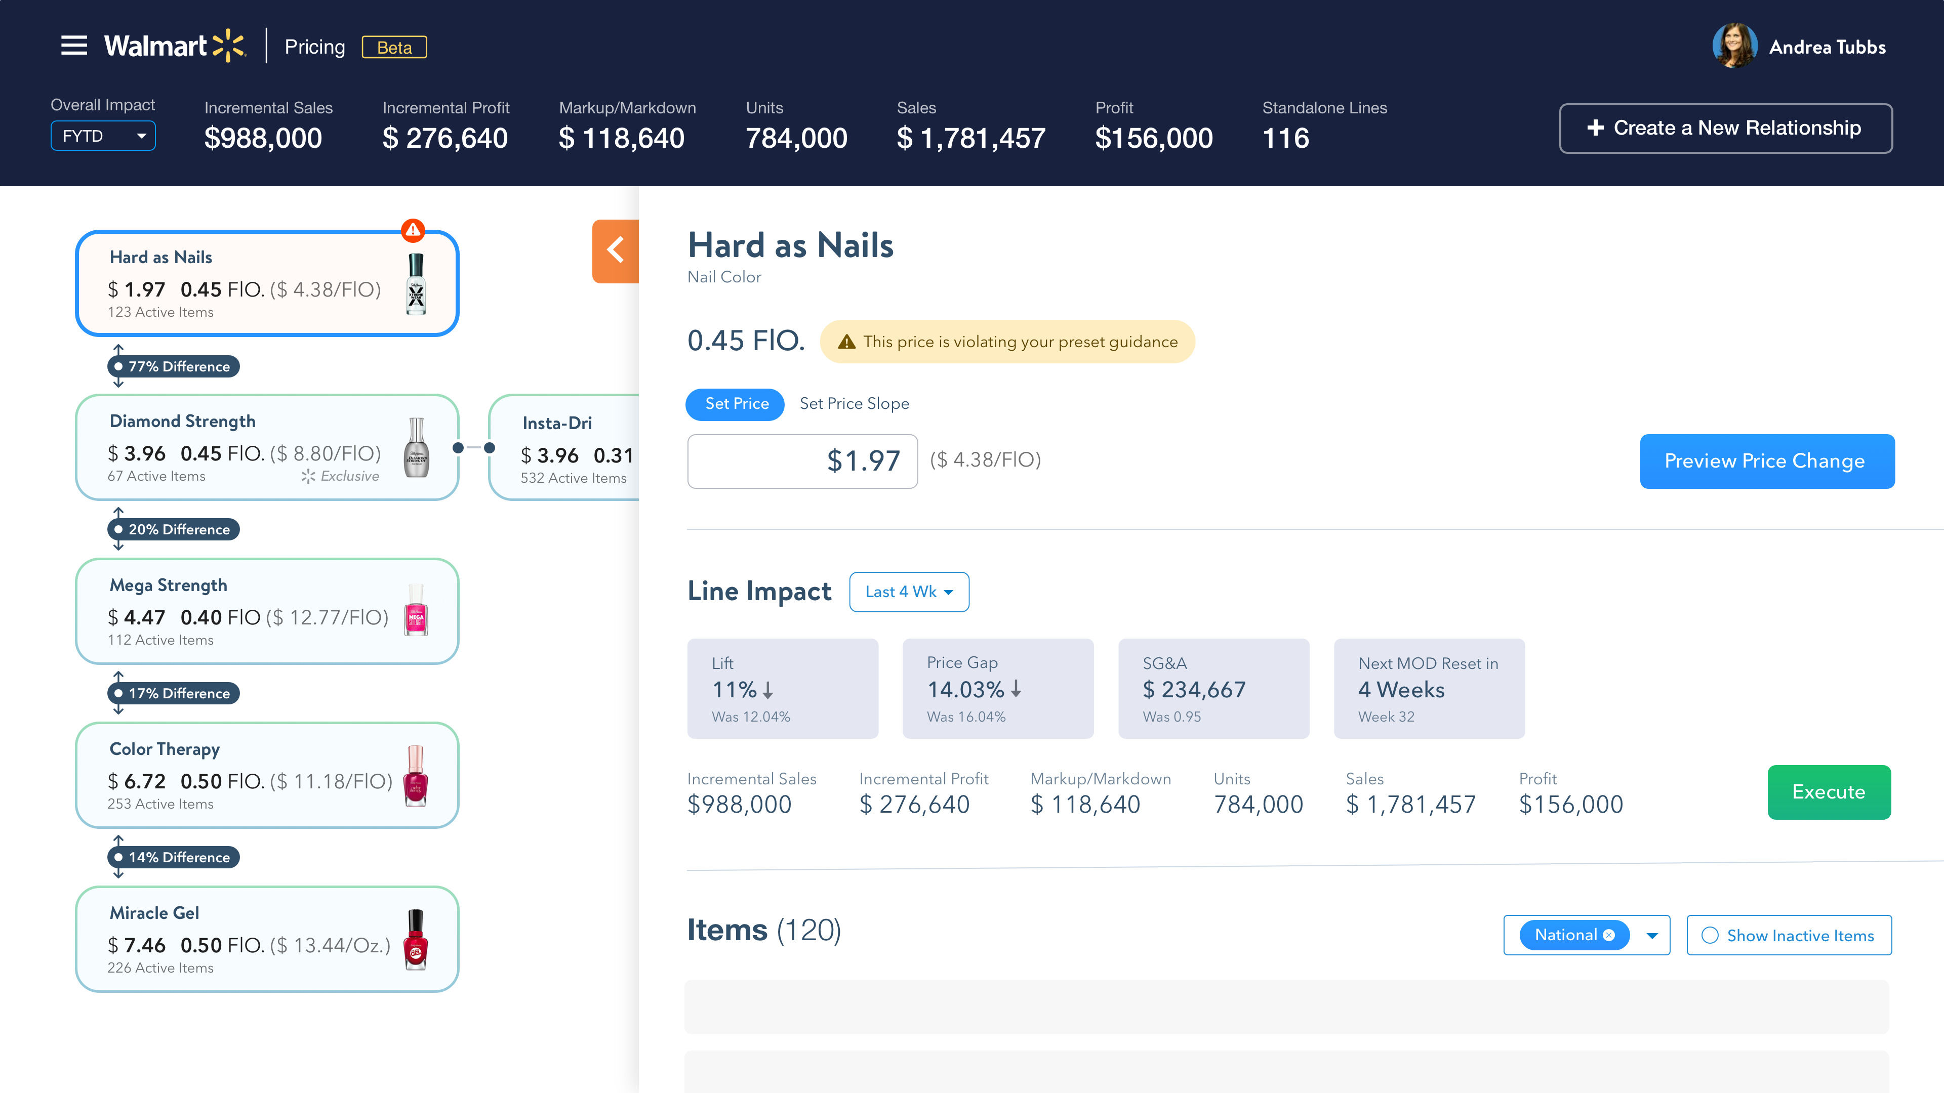Click the Miracle Gel bottle image
1944x1093 pixels.
coord(416,939)
